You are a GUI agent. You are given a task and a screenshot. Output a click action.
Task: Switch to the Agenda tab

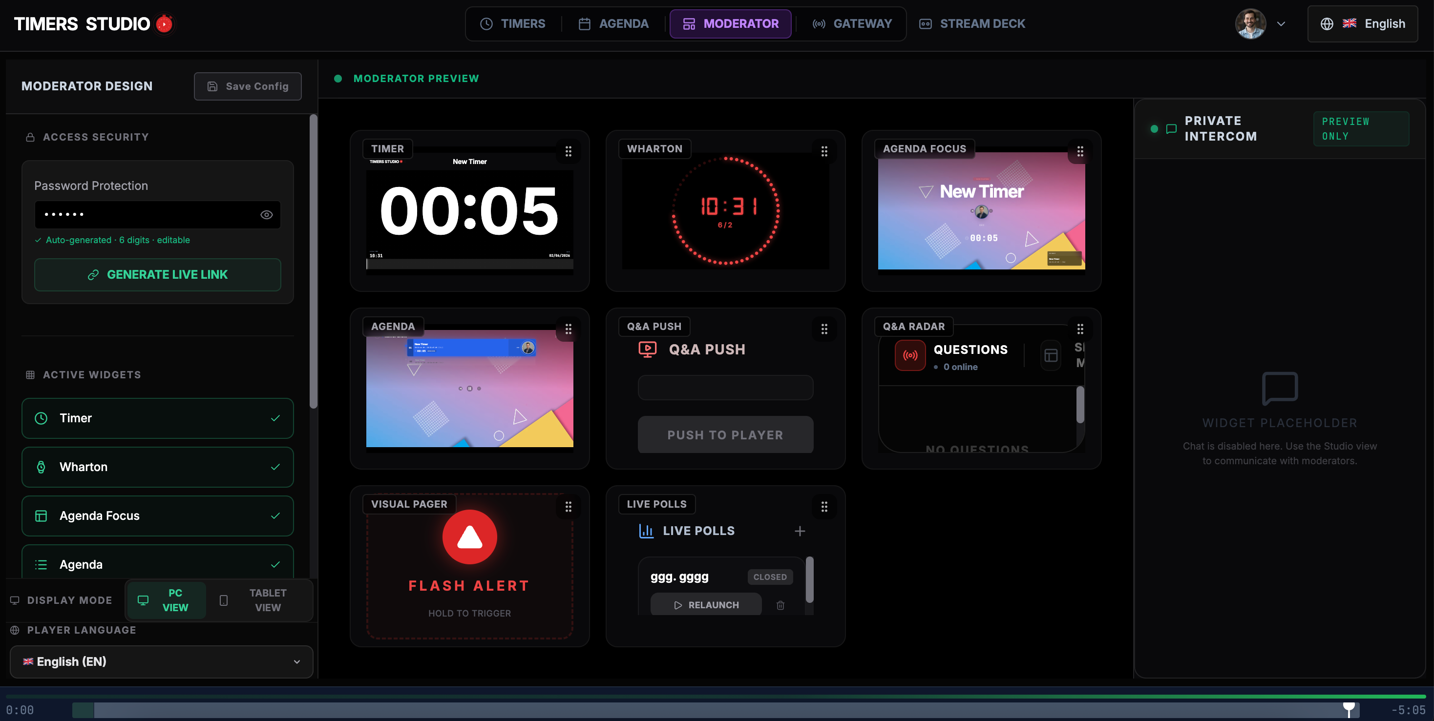pos(613,24)
